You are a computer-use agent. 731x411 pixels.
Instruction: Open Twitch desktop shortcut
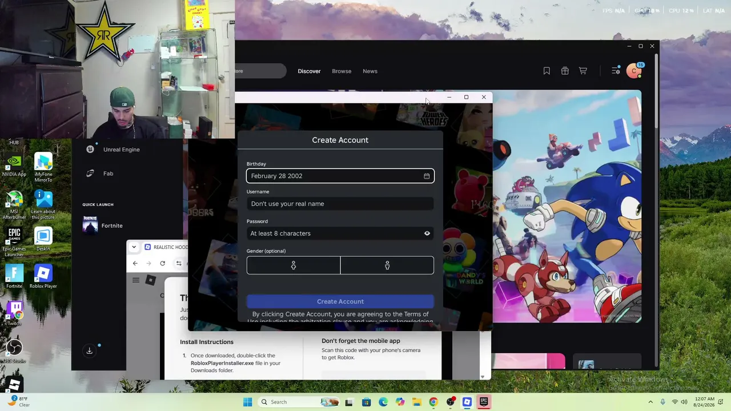pyautogui.click(x=14, y=314)
